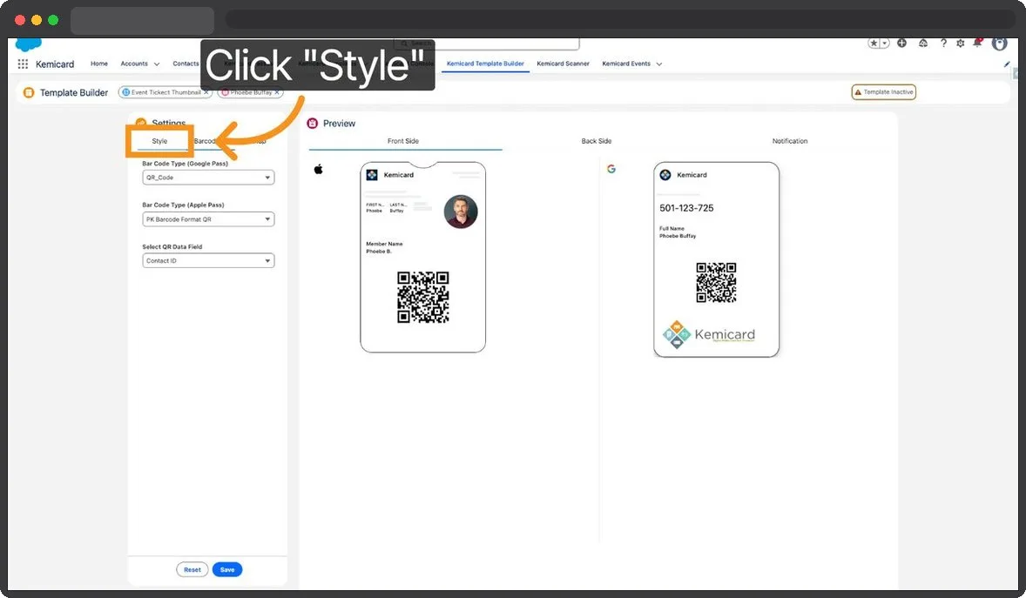Viewport: 1026px width, 598px height.
Task: Click the Salesforce cloud logo
Action: point(28,44)
